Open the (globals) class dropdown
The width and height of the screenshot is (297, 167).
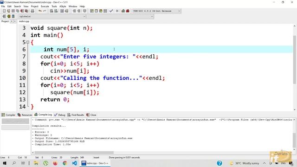(52, 17)
